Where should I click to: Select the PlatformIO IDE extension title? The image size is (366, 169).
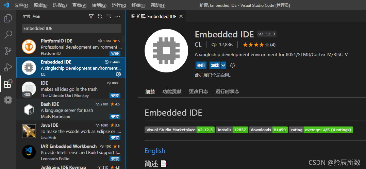pos(56,41)
